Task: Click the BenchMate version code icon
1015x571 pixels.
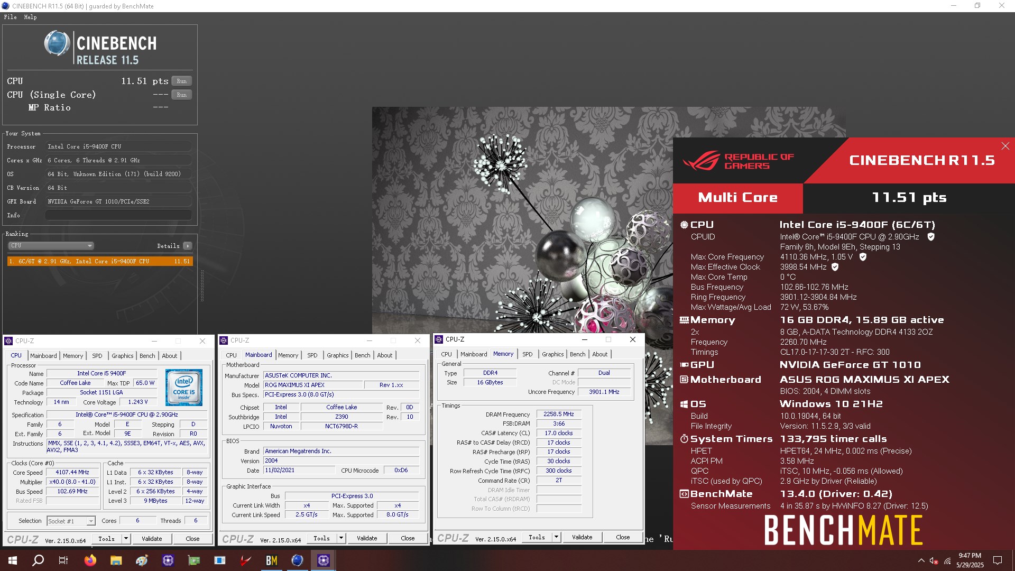Action: click(684, 494)
